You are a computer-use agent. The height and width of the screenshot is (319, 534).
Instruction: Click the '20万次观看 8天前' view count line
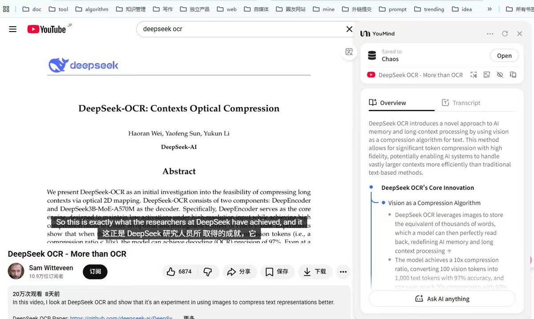point(36,294)
